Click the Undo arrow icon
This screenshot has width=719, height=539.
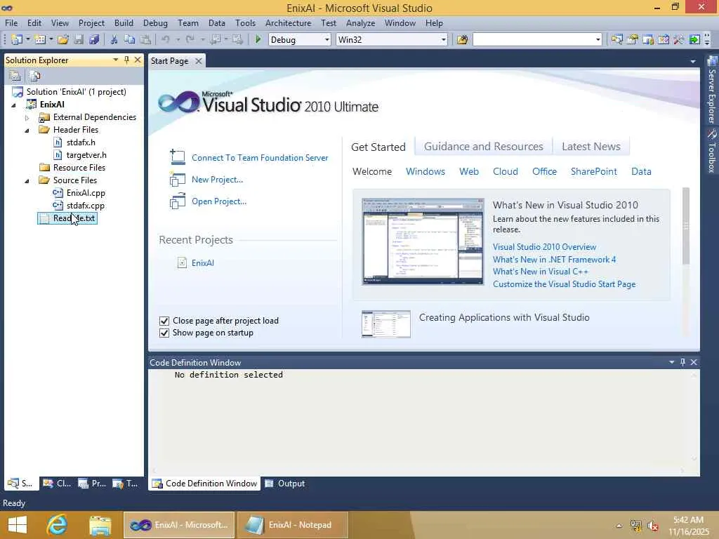pos(166,40)
